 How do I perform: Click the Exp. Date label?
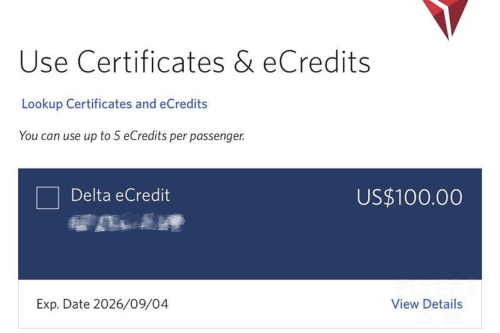tap(63, 304)
